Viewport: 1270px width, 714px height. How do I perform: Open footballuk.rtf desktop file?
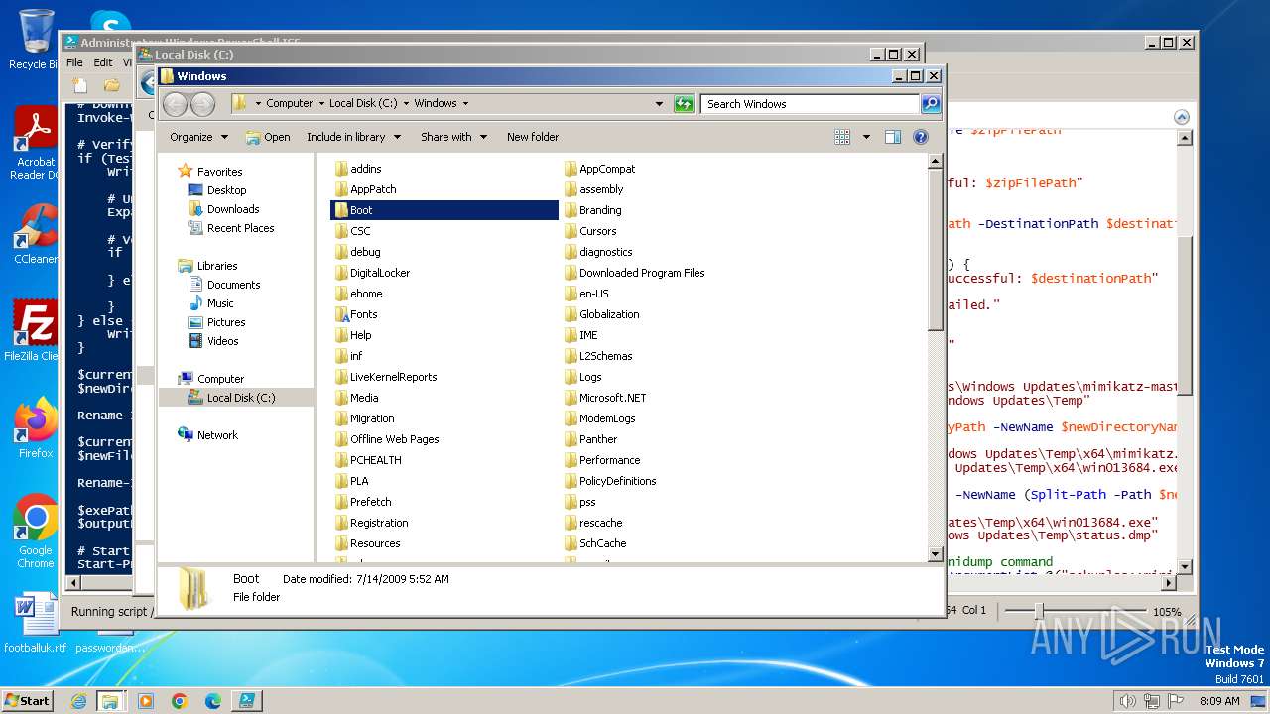(35, 625)
